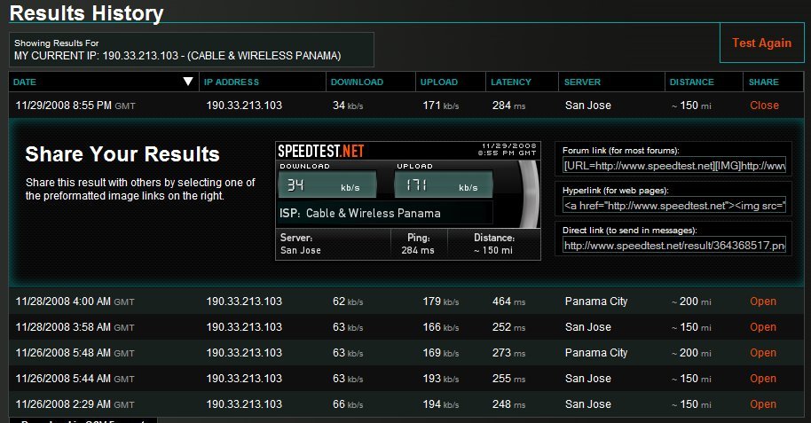Click the 179 kb/s upload value
The height and width of the screenshot is (423, 811).
tap(441, 301)
